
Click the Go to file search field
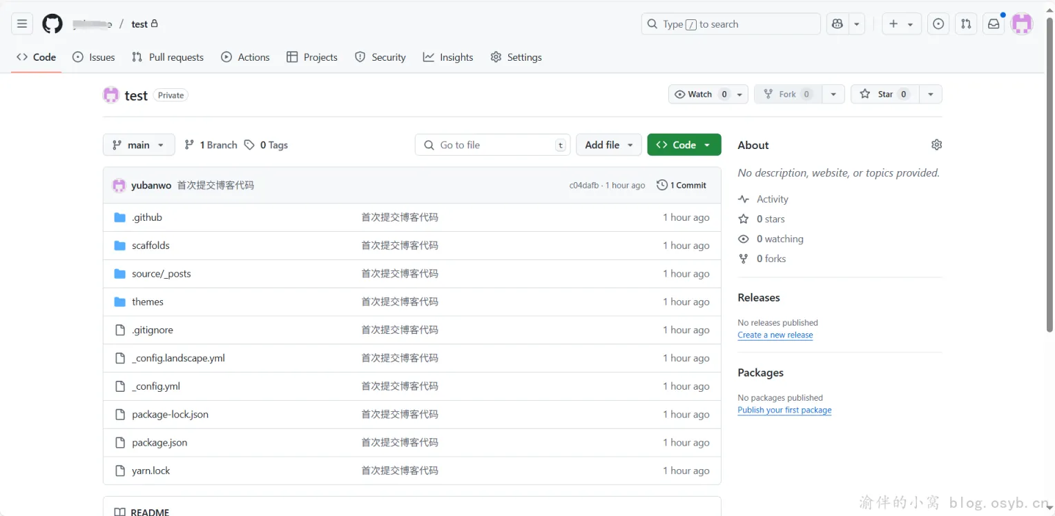pyautogui.click(x=492, y=145)
